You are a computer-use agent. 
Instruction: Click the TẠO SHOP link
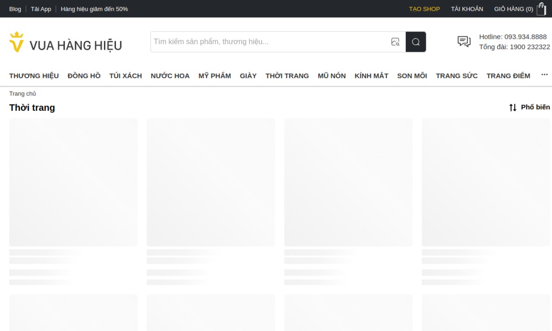pyautogui.click(x=424, y=9)
